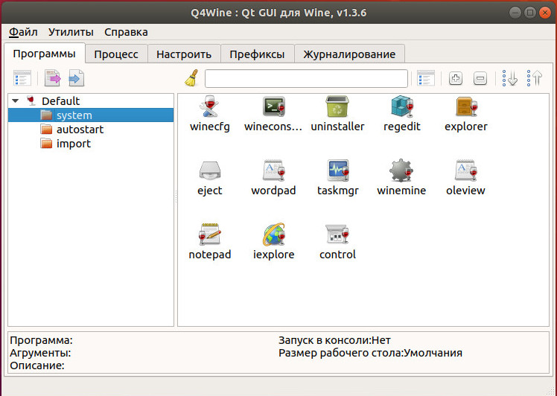The image size is (557, 396).
Task: Click the sort ascending arrow icon
Action: click(535, 78)
